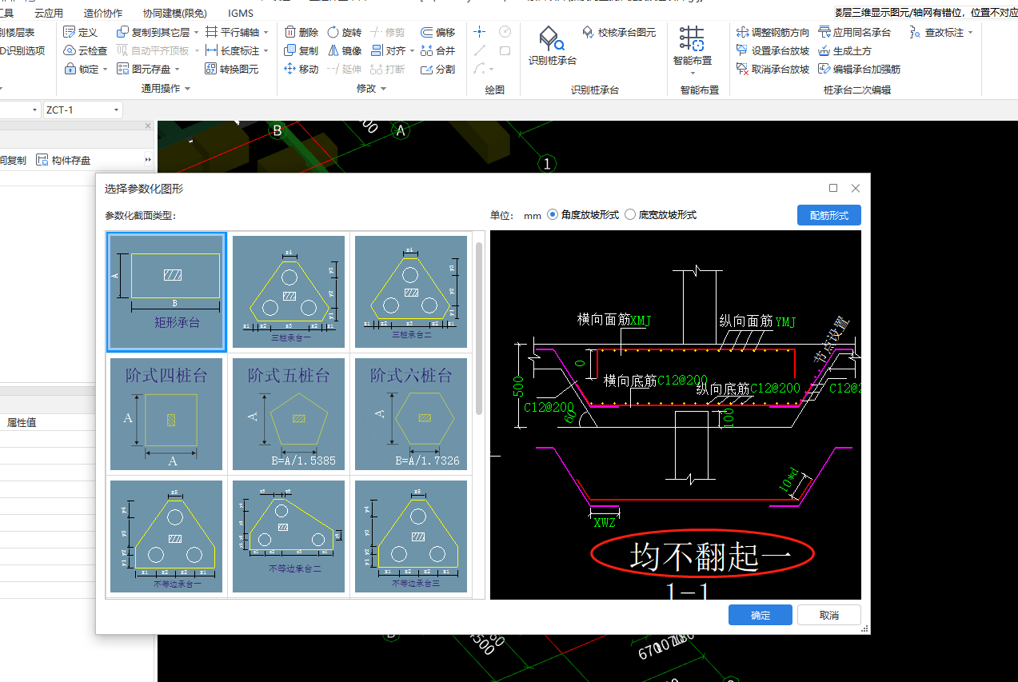Click the 查改标注 tool
Viewport: 1018px width, 682px height.
pos(936,32)
